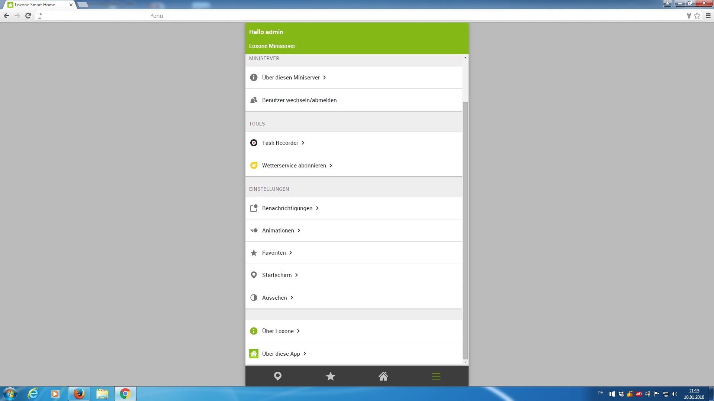Open the Über diese App entry
This screenshot has height=401, width=714.
pyautogui.click(x=281, y=354)
